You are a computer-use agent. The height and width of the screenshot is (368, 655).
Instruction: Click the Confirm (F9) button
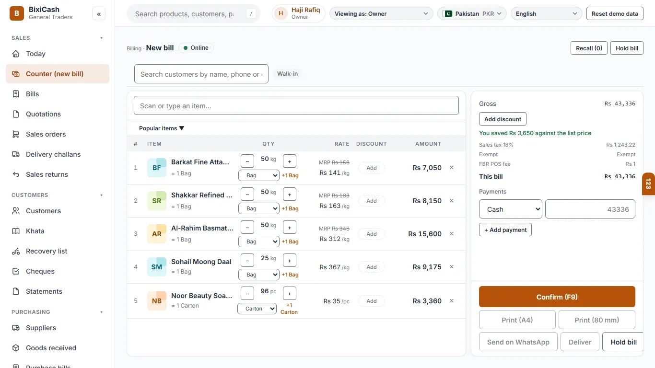pos(557,297)
